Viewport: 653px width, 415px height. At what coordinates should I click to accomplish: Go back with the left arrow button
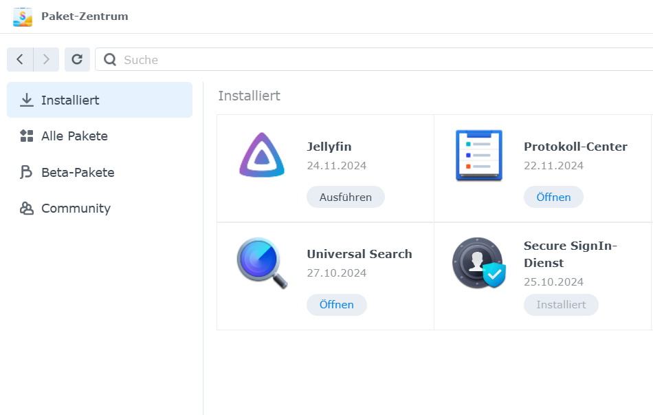point(20,60)
